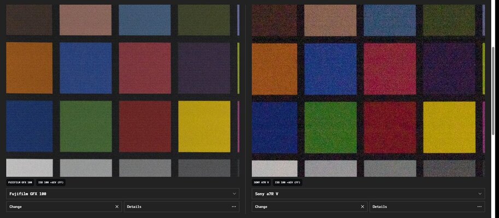Open the left Details ellipsis menu icon
The height and width of the screenshot is (218, 499).
(234, 207)
